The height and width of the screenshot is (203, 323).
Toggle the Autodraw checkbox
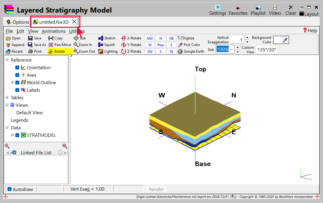[x=10, y=189]
